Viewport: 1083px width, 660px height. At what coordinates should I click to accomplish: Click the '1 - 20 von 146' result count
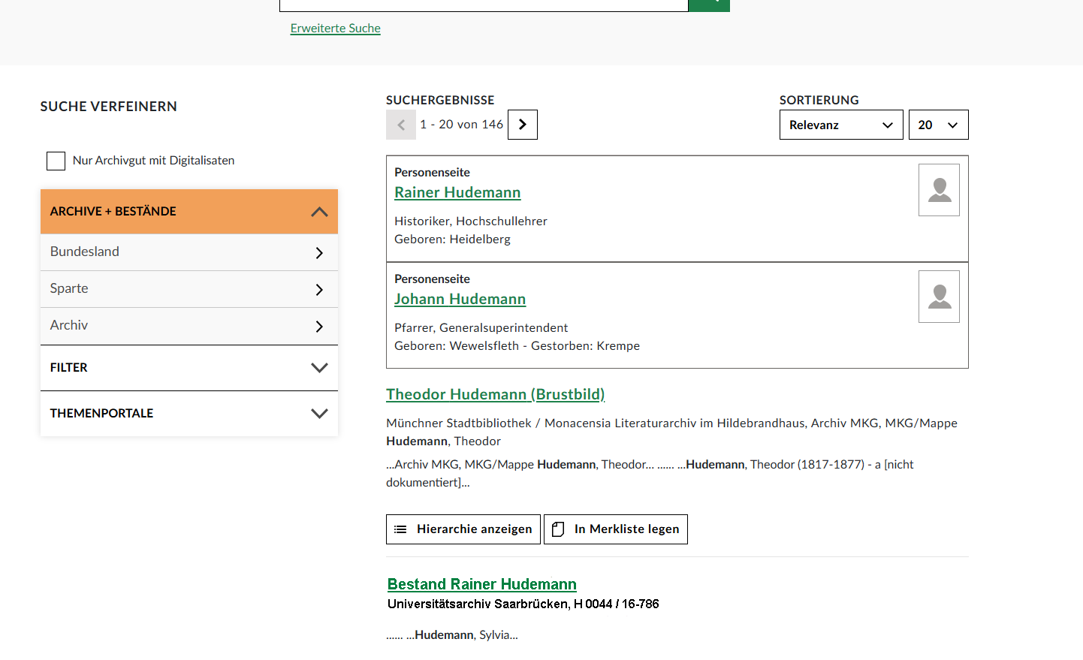click(x=462, y=125)
